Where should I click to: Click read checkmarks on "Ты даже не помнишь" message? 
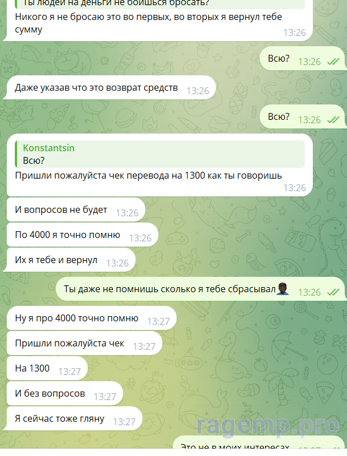(333, 292)
